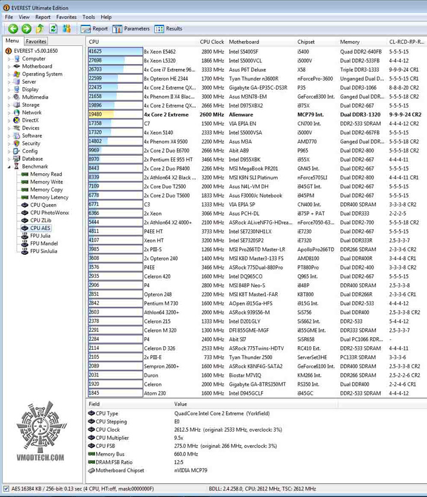Expand the Multimedia tree node
This screenshot has height=497, width=427.
[9, 97]
